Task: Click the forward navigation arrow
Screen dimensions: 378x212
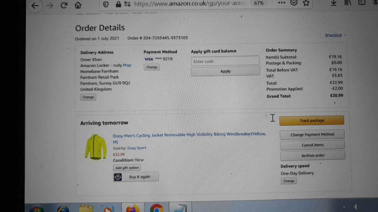Action: click(x=50, y=6)
